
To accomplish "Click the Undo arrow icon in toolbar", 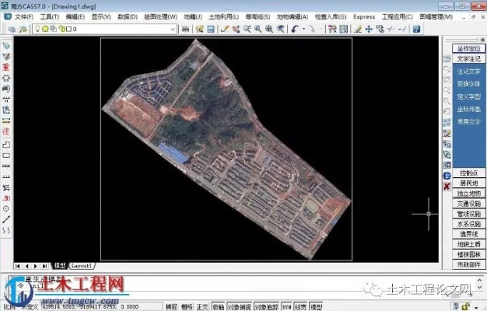I will (295, 29).
